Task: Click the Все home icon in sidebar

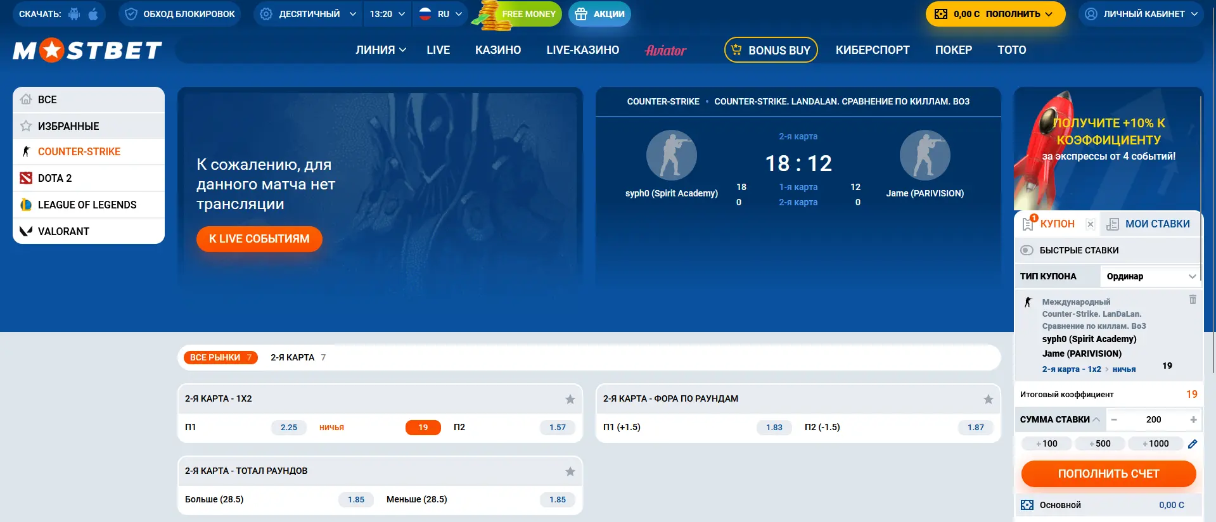Action: (x=26, y=99)
